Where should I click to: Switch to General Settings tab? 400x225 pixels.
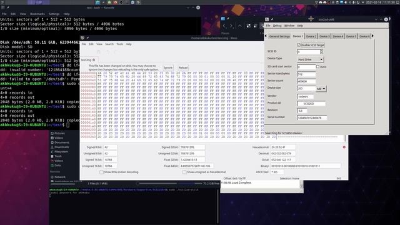coord(279,36)
